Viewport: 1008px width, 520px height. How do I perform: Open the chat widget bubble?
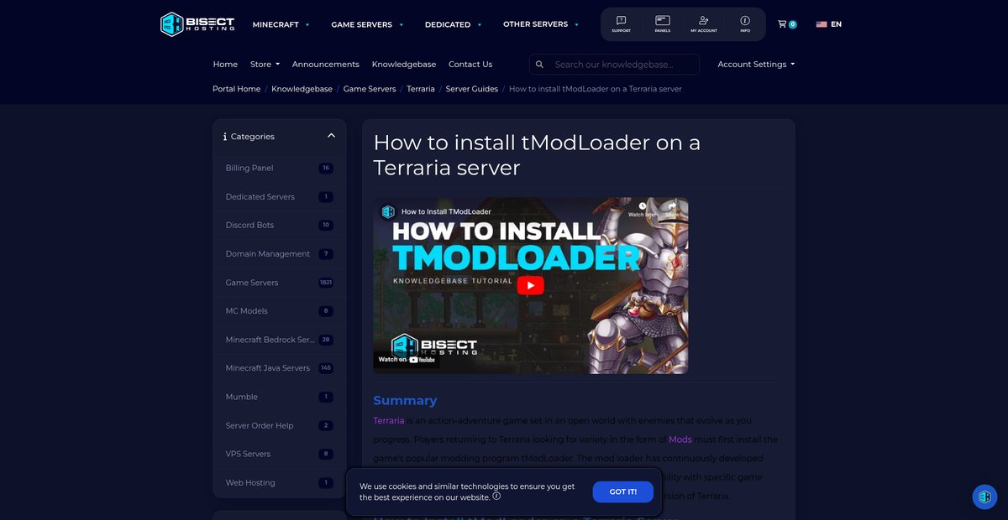[984, 497]
